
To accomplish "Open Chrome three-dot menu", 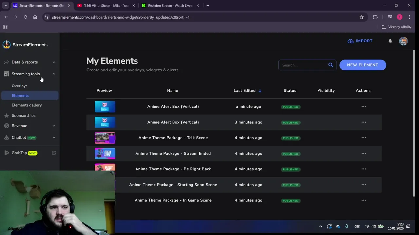I will click(409, 17).
